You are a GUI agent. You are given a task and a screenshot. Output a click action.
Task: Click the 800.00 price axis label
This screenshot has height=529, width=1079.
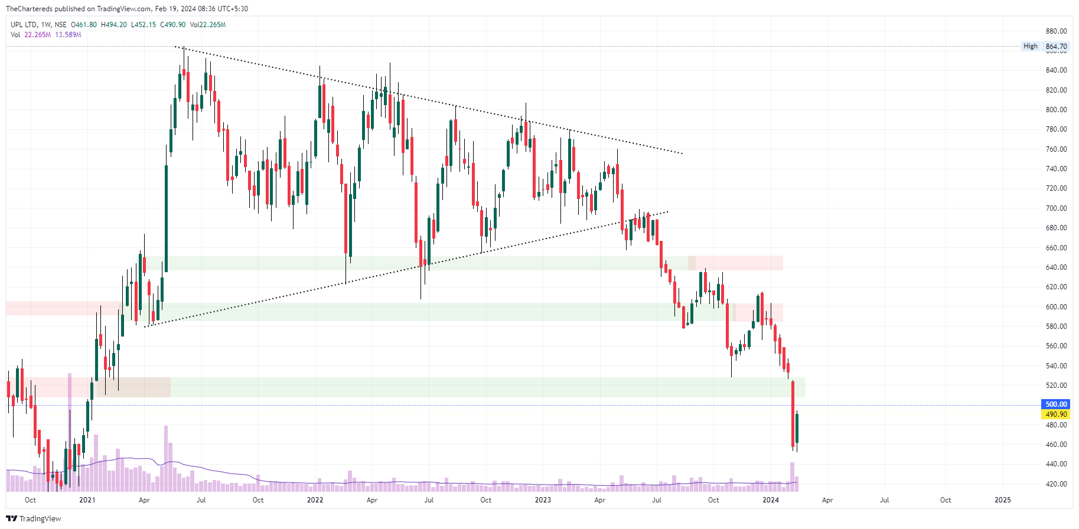click(x=1056, y=110)
